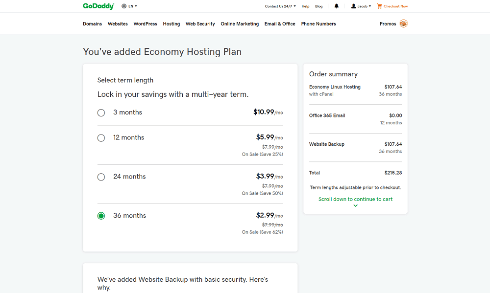Click Checkout Now
This screenshot has height=293, width=490.
(x=395, y=6)
